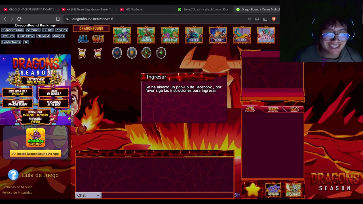The image size is (363, 204).
Task: Click the chat send arrow button
Action: point(237,195)
